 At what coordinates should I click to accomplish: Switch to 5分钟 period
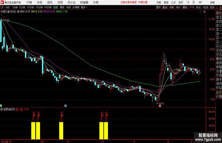point(22,7)
